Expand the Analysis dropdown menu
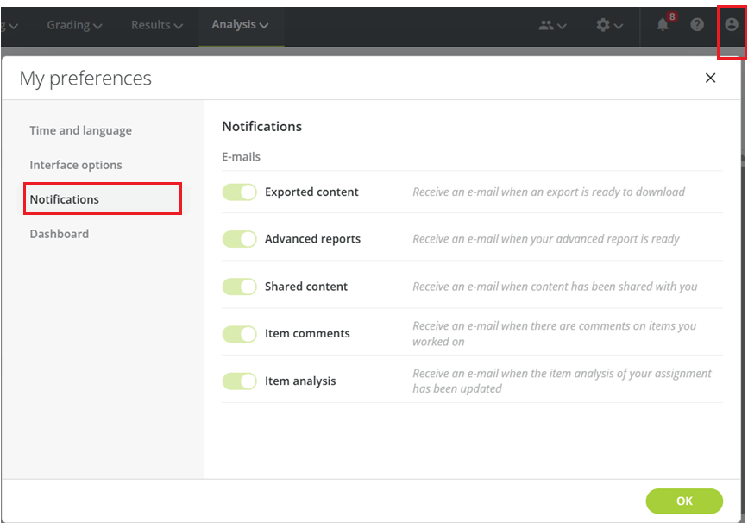 [241, 25]
